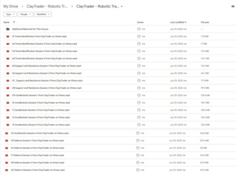Click the view toggle icon at top right
This screenshot has width=236, height=175.
pyautogui.click(x=233, y=6)
